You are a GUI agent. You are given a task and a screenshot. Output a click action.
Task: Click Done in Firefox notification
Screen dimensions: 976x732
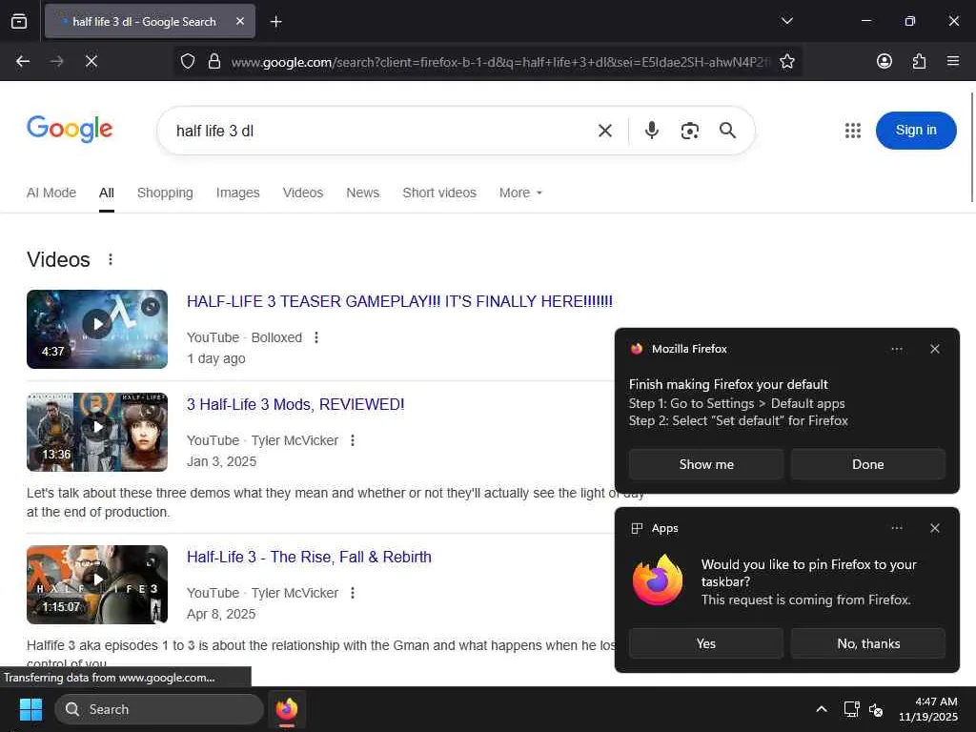point(867,464)
